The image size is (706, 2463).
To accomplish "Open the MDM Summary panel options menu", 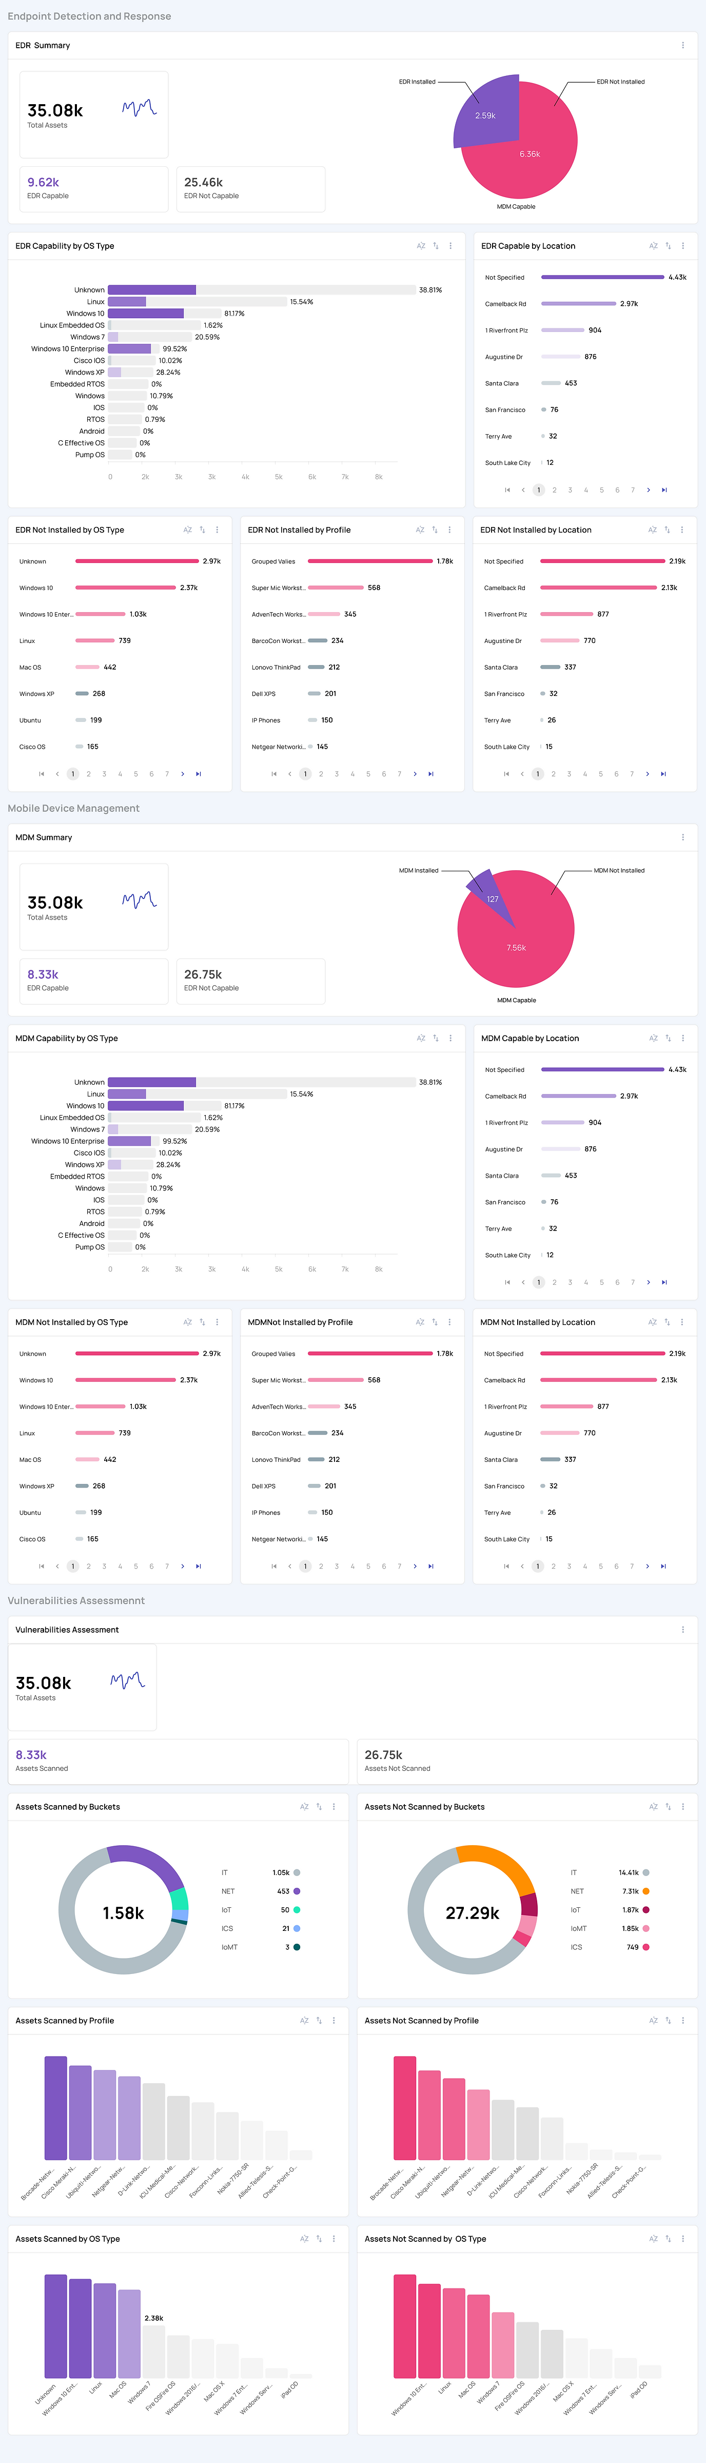I will tap(682, 836).
